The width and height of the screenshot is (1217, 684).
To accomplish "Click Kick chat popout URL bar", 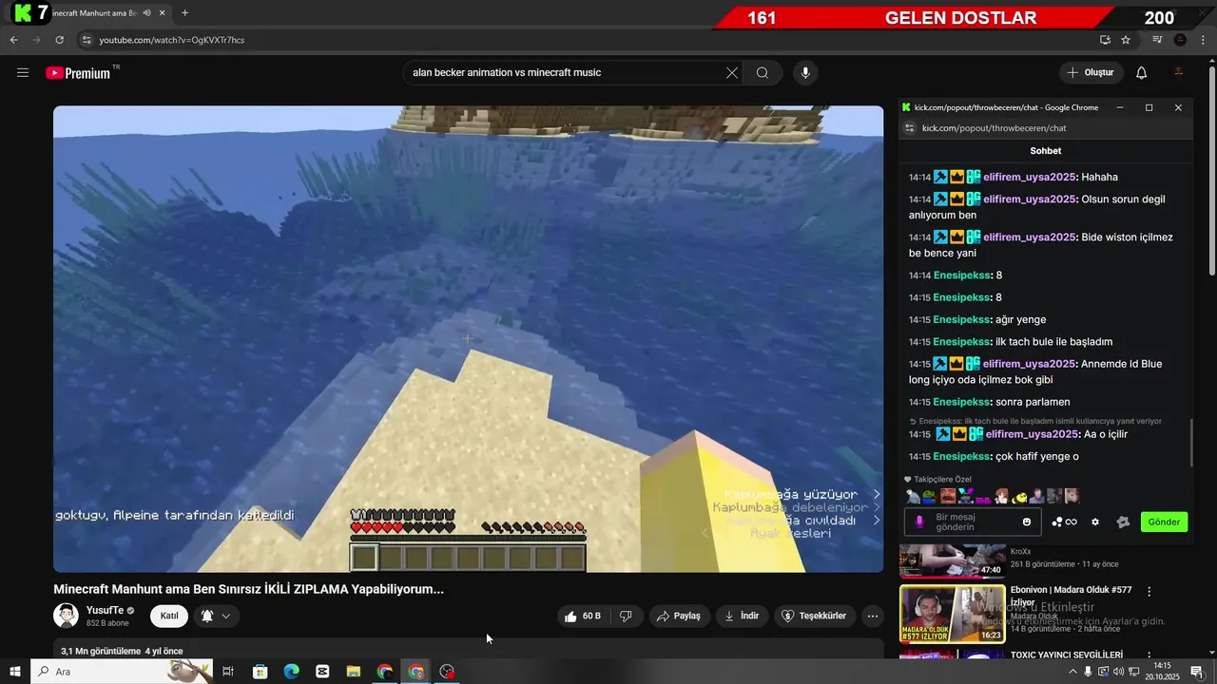I will coord(1046,128).
